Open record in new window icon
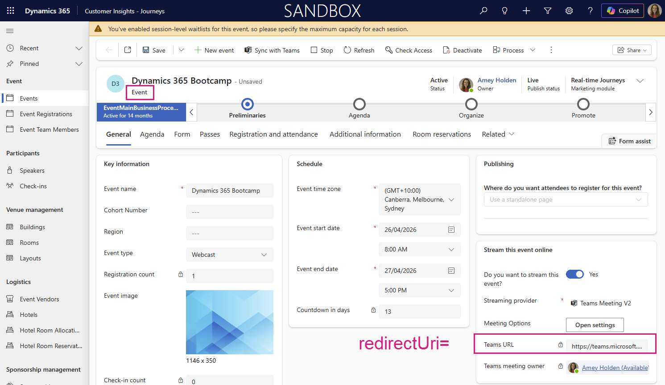Image resolution: width=665 pixels, height=385 pixels. pos(128,50)
